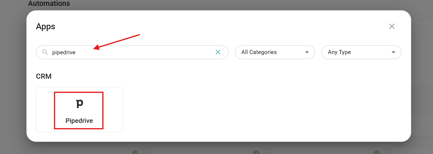Click the Pipedrive name label
This screenshot has height=154, width=433.
click(79, 121)
